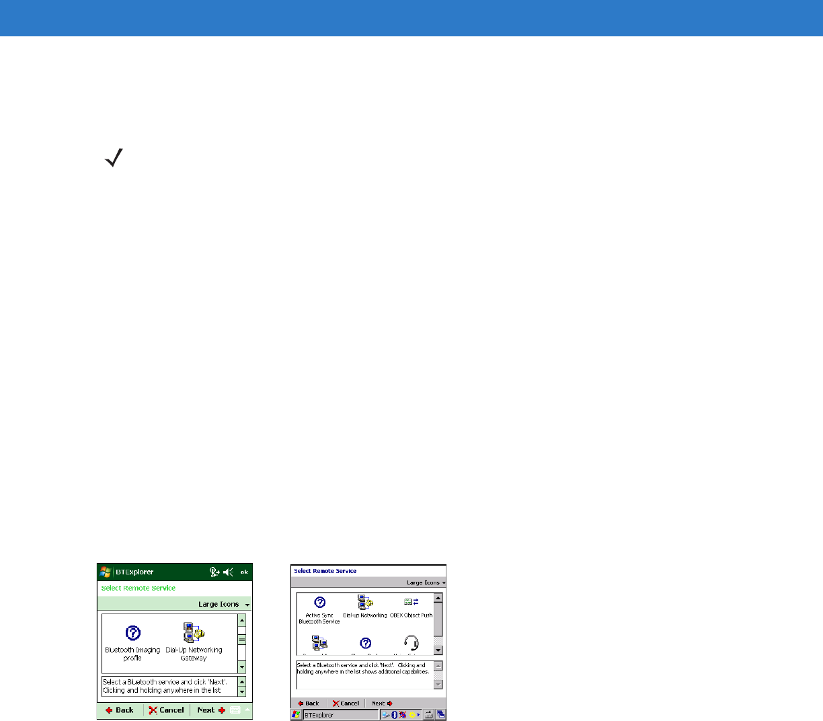Click the up arrow of the gray window's service list
823x721 pixels.
click(438, 597)
